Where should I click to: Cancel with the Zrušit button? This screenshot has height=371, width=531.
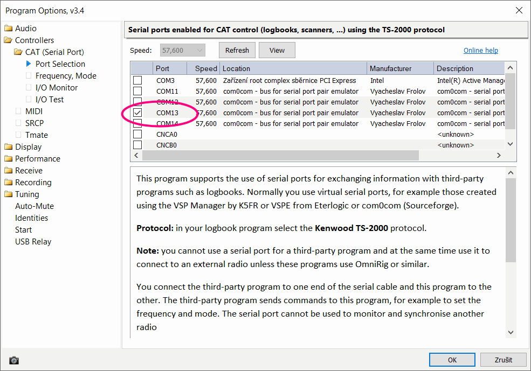coord(503,360)
